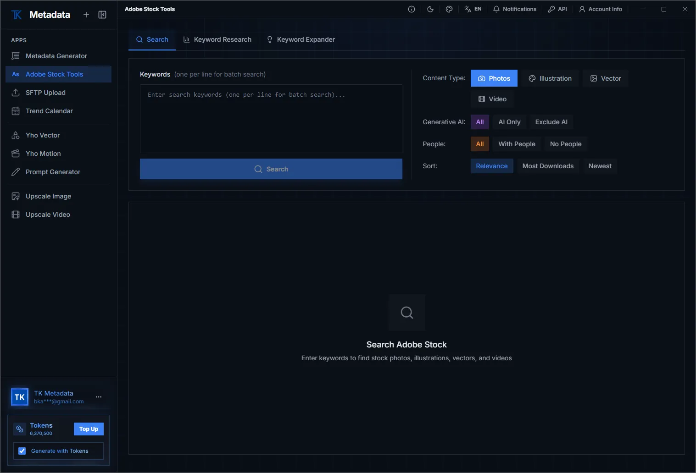Minimize the application window

[x=643, y=9]
